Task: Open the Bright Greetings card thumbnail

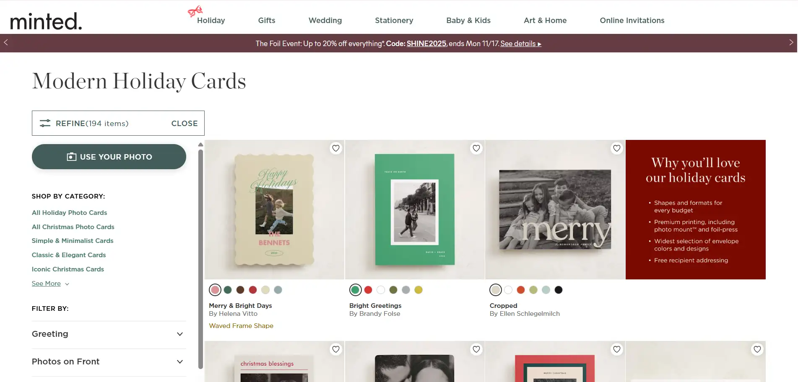Action: [414, 209]
